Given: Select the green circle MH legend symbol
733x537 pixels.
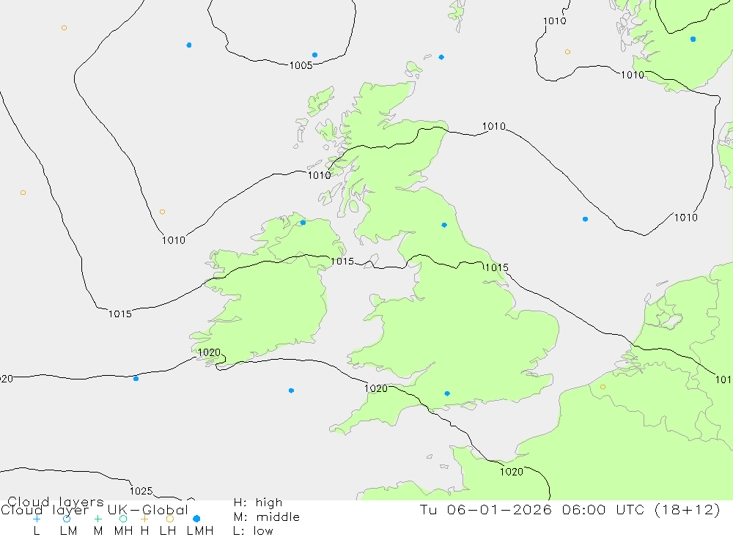Looking at the screenshot, I should 123,519.
